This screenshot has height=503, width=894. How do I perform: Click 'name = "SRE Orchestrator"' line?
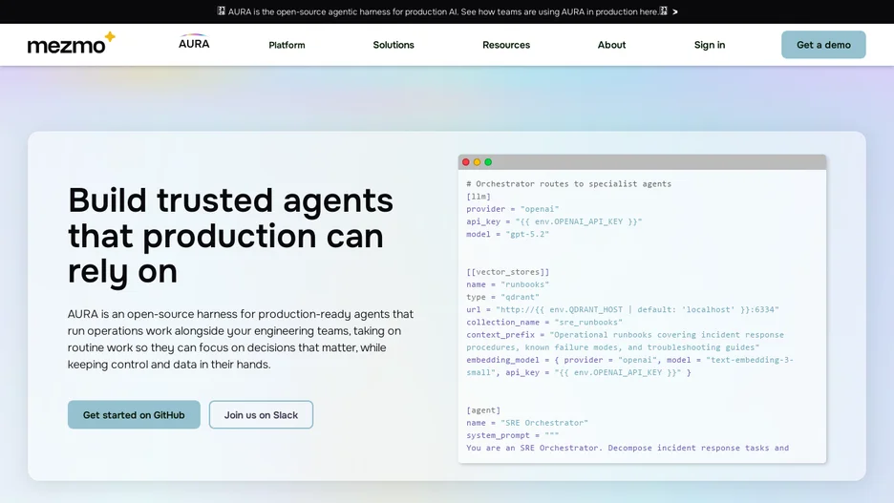coord(527,423)
